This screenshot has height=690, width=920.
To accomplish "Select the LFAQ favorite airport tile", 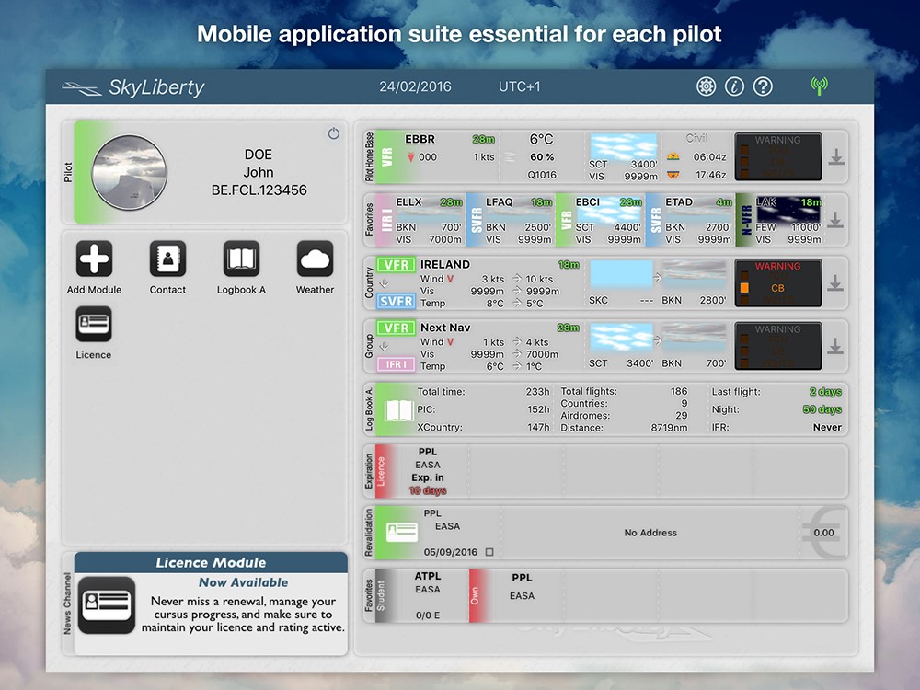I will click(x=510, y=220).
